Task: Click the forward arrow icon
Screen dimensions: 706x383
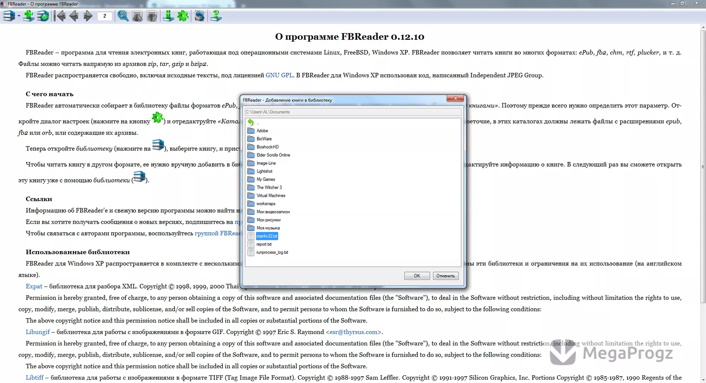Action: point(88,16)
